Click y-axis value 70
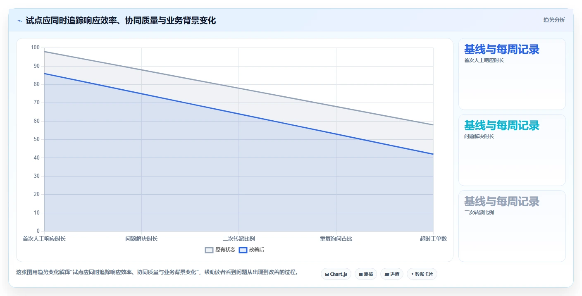This screenshot has height=296, width=582. (37, 103)
